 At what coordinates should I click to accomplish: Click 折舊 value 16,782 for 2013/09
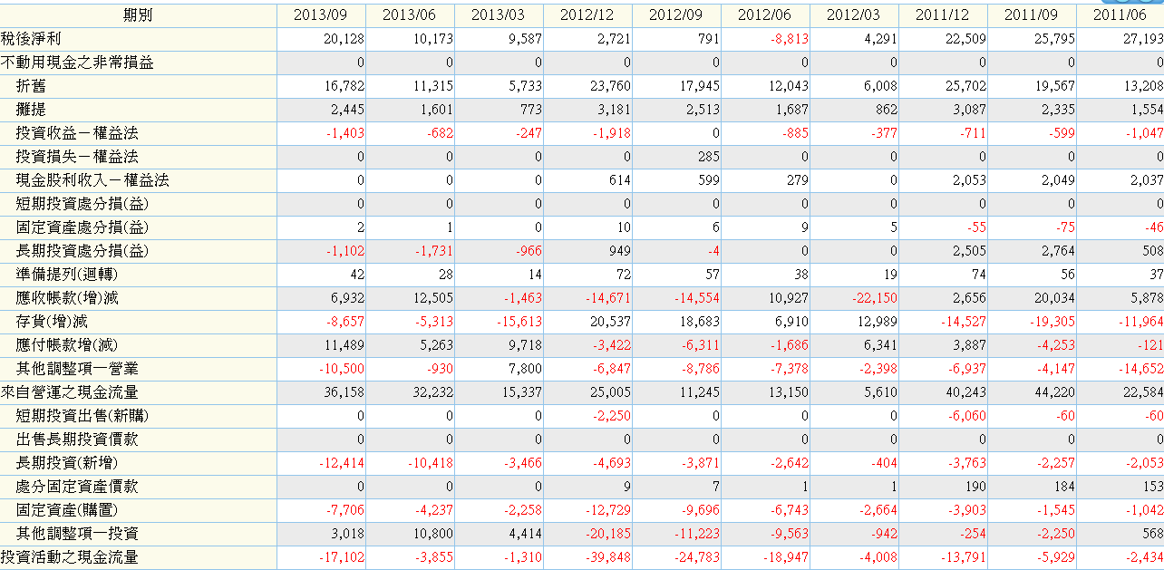344,86
